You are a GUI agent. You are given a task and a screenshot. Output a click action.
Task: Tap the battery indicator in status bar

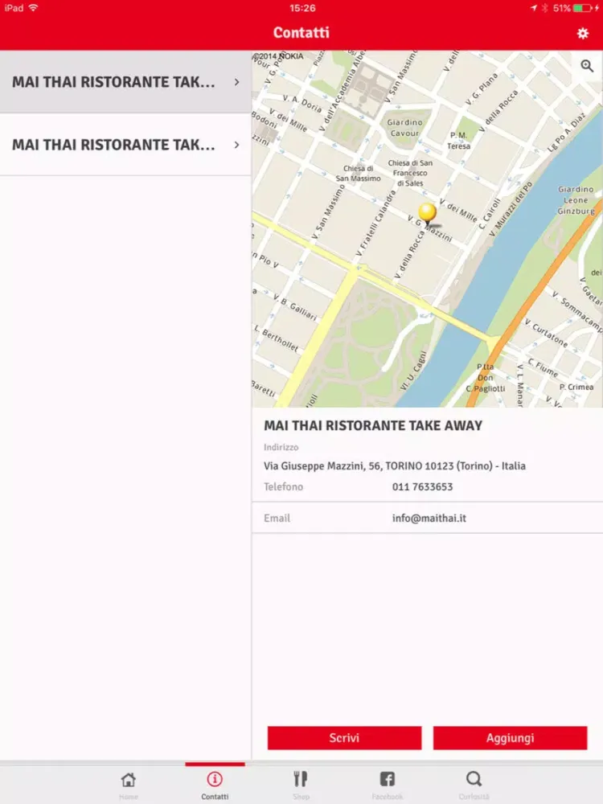click(x=583, y=8)
